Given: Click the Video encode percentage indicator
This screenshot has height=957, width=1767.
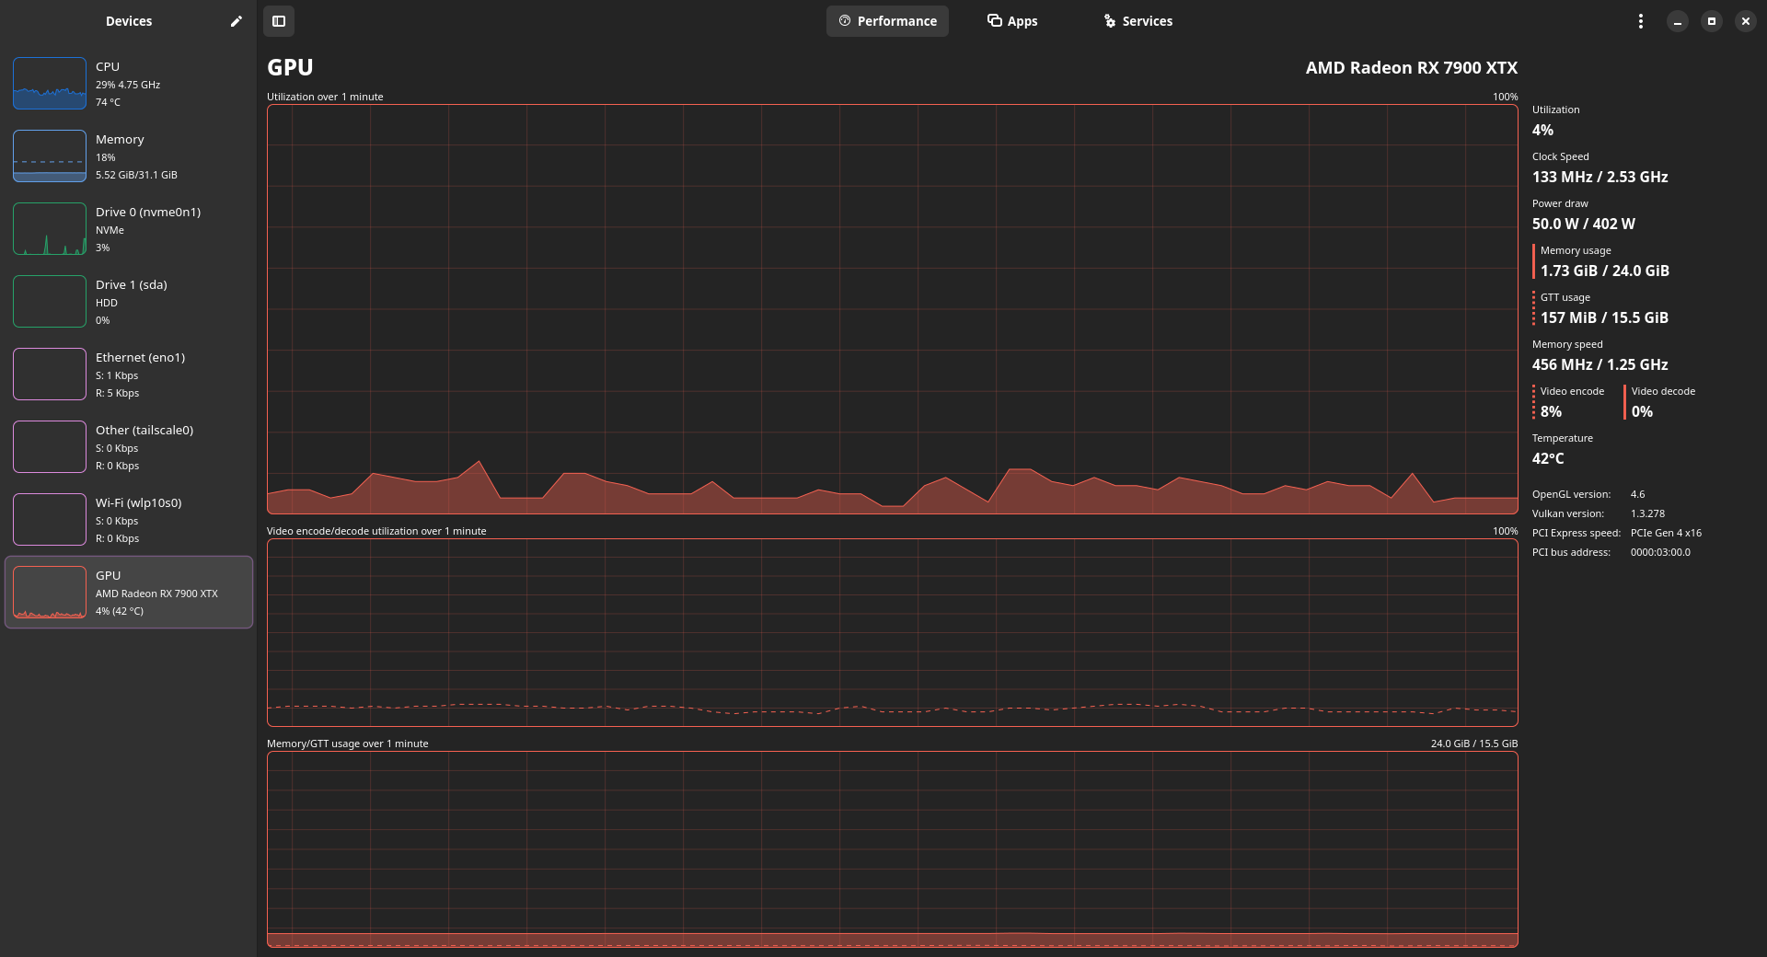Looking at the screenshot, I should [1552, 411].
